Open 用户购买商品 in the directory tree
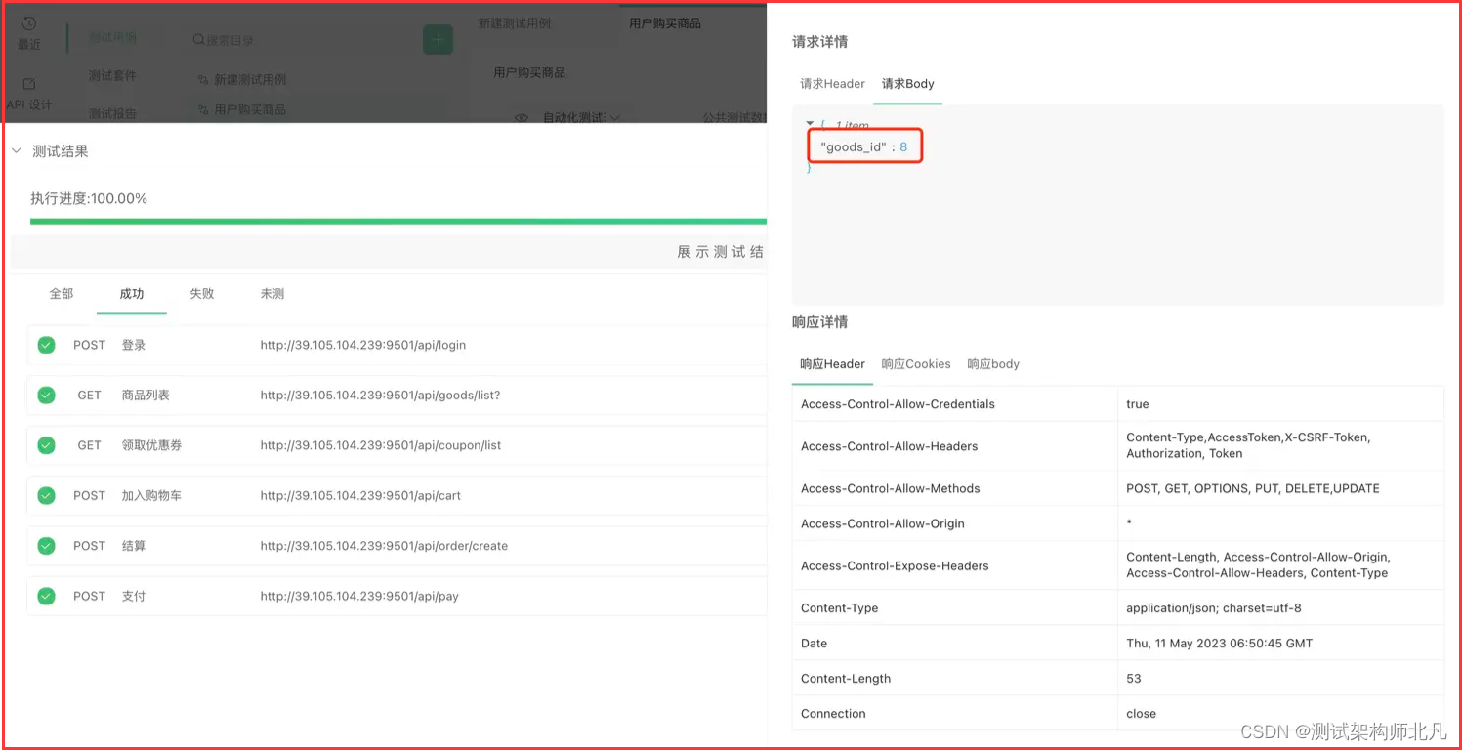Screen dimensions: 1462x750 [x=250, y=110]
